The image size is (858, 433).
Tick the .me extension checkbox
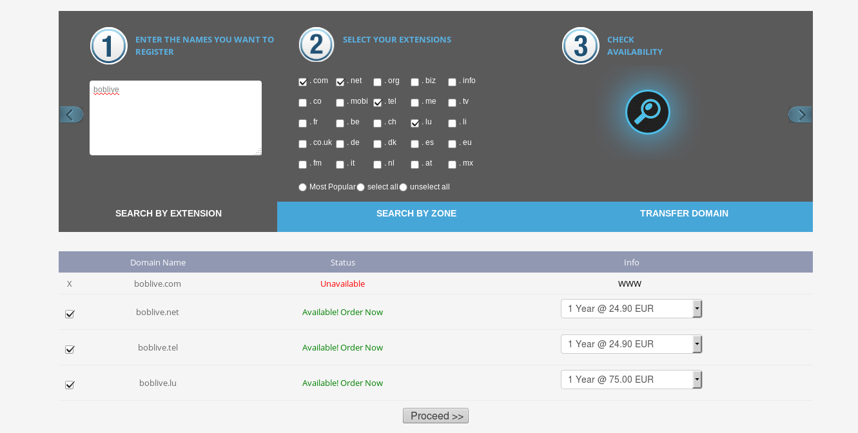pos(415,102)
